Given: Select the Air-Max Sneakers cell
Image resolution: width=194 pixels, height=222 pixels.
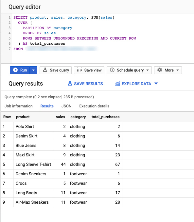Looking at the screenshot, I should pos(33,202).
